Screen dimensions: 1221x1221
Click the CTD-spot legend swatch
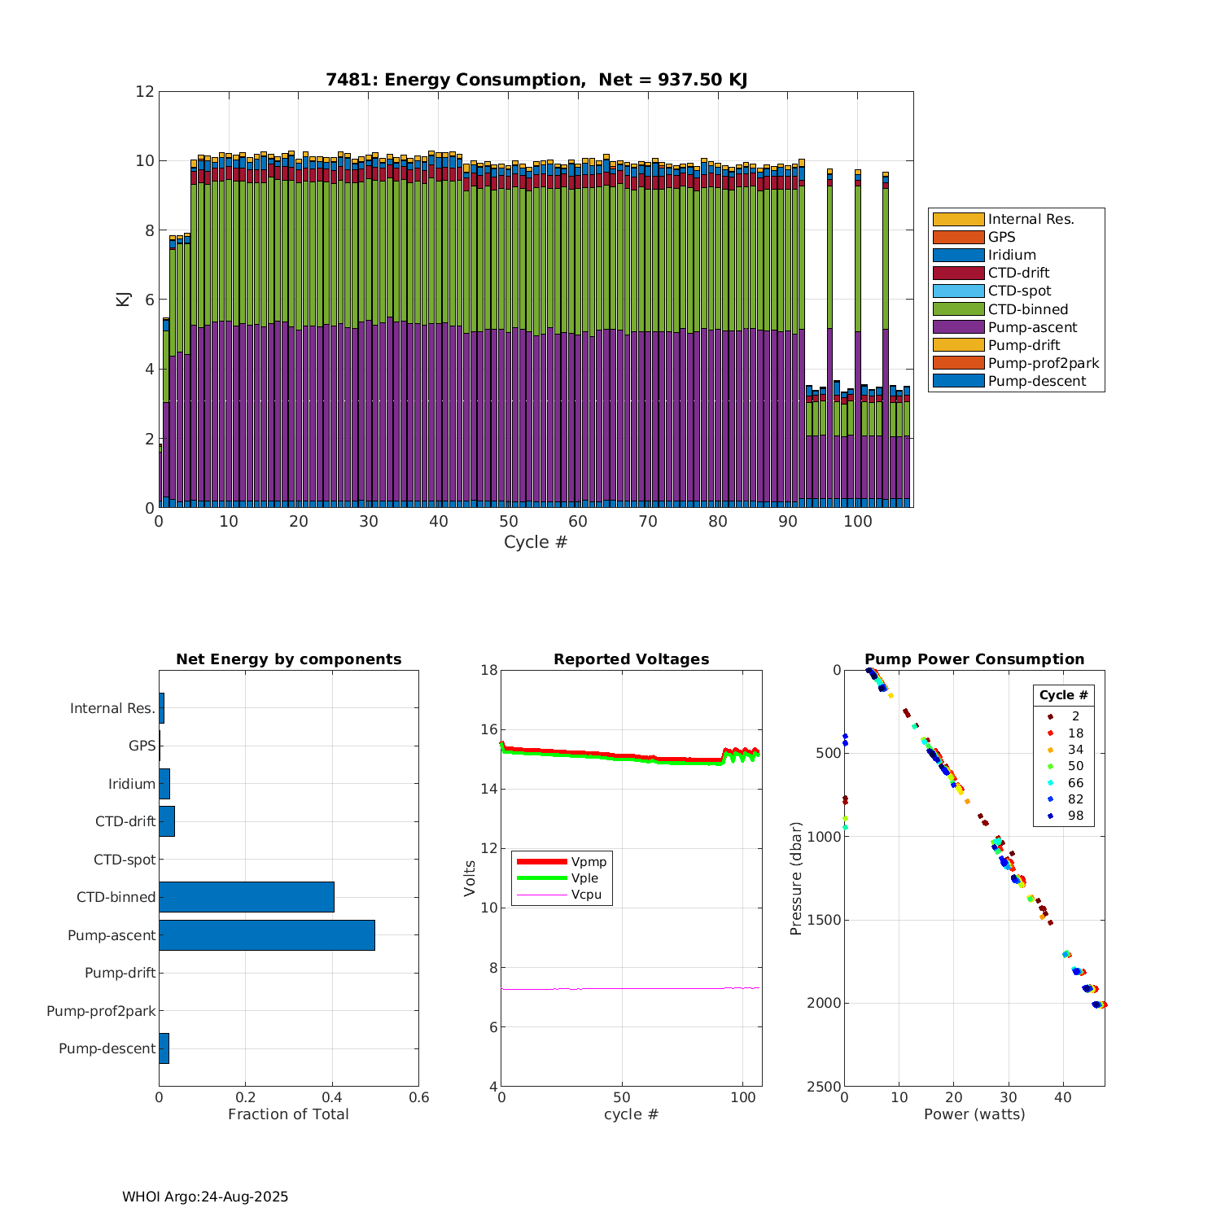958,291
